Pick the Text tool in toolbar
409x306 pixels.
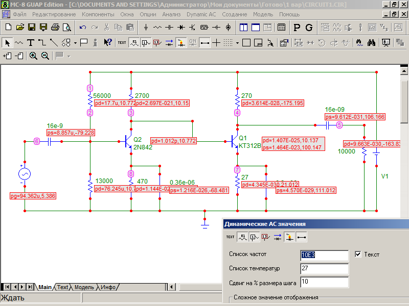(31, 42)
